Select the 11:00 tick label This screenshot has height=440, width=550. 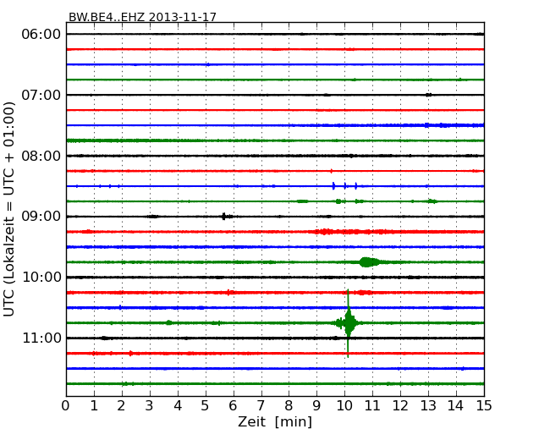pos(41,338)
